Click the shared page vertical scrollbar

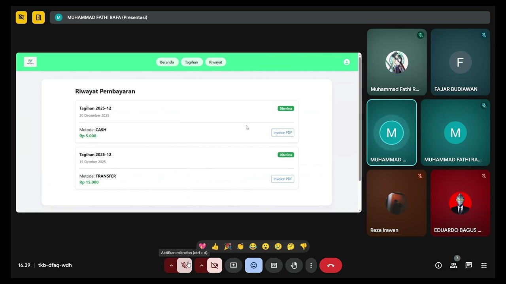(x=359, y=118)
